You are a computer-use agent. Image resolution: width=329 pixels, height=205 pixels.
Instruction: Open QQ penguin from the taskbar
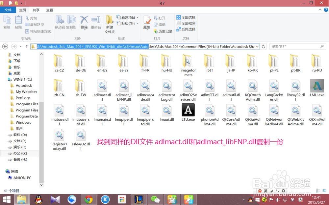(x=38, y=199)
